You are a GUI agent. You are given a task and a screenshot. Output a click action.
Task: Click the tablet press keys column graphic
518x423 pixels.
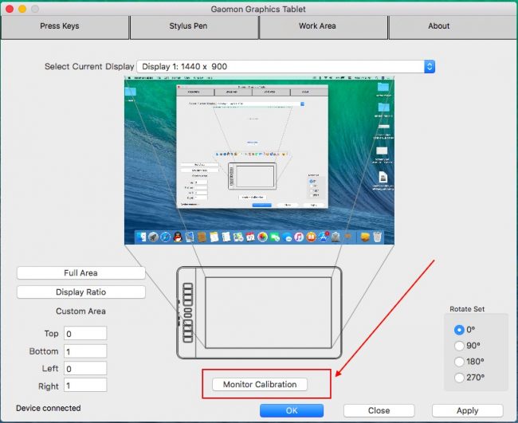point(187,313)
